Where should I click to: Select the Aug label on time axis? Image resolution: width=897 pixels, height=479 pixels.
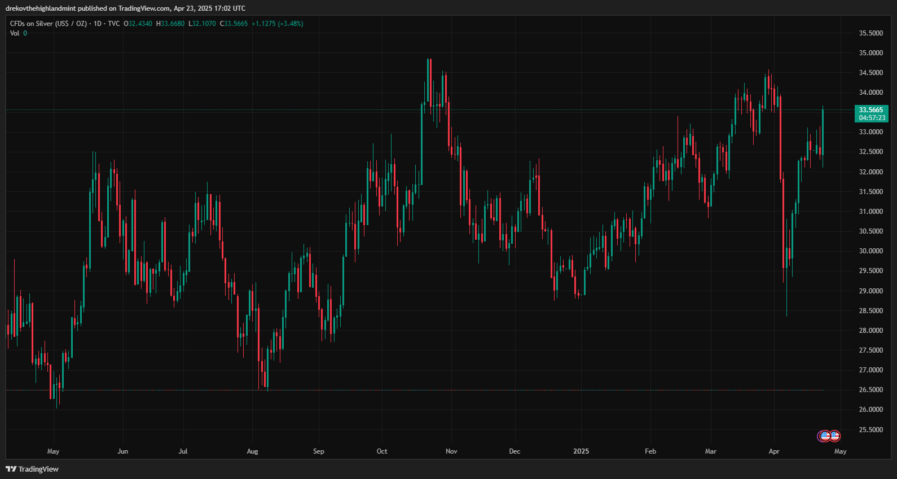pyautogui.click(x=252, y=451)
